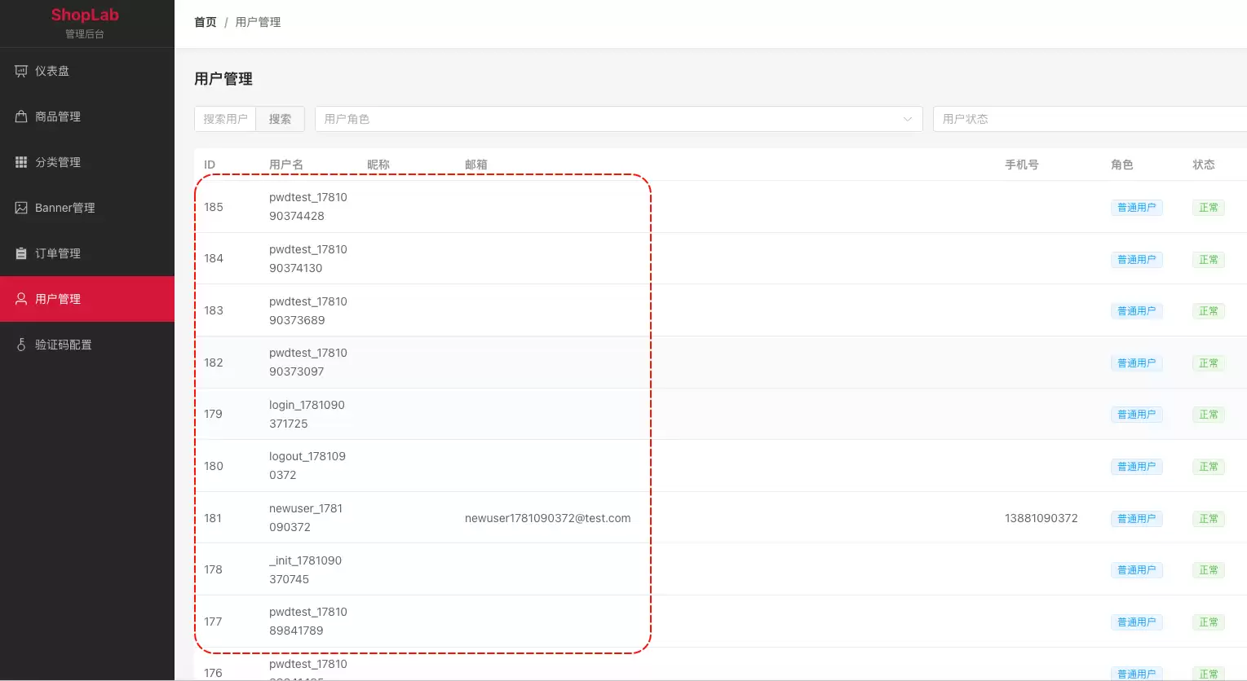
Task: Click the 昵称 column header
Action: pos(378,165)
